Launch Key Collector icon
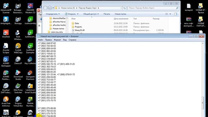 (x=30, y=60)
